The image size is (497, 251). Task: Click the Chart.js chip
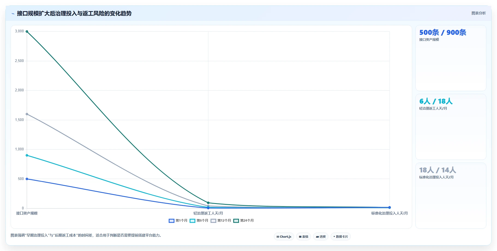click(x=284, y=237)
